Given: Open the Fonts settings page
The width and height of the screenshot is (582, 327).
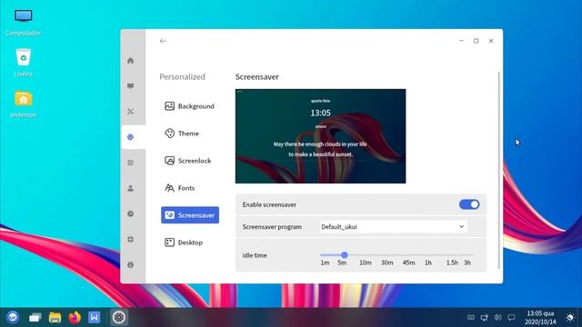Looking at the screenshot, I should (x=190, y=188).
